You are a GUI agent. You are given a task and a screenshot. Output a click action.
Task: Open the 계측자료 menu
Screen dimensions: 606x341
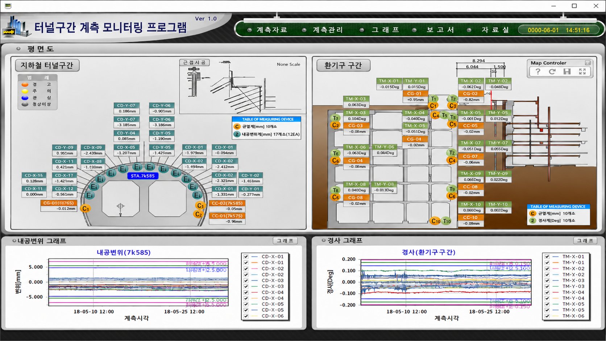[272, 30]
